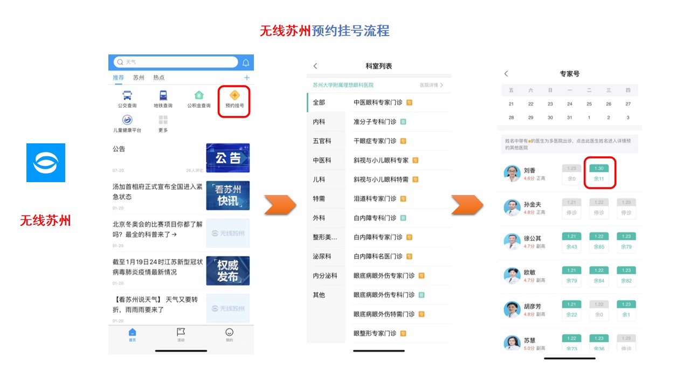This screenshot has height=388, width=690.
Task: Open 医院详情 chevron link
Action: pyautogui.click(x=432, y=85)
